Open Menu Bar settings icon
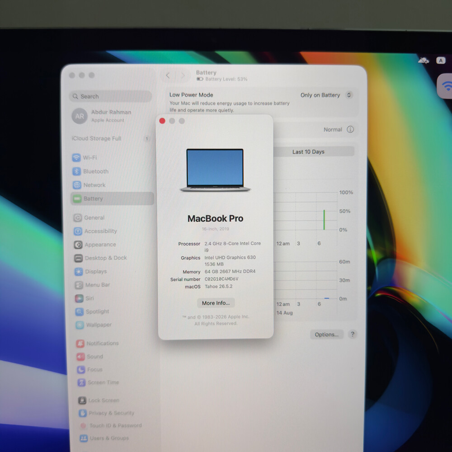The image size is (452, 452). (x=79, y=285)
